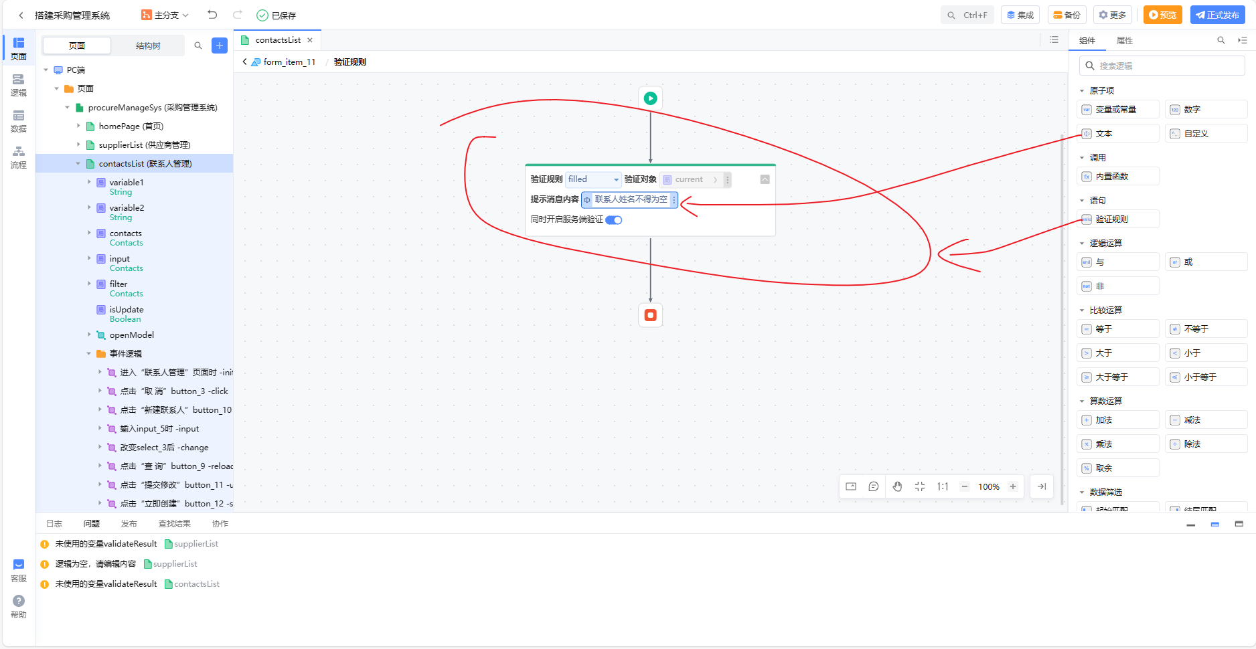This screenshot has width=1256, height=649.
Task: Open the 数据 section in left sidebar
Action: tap(19, 121)
